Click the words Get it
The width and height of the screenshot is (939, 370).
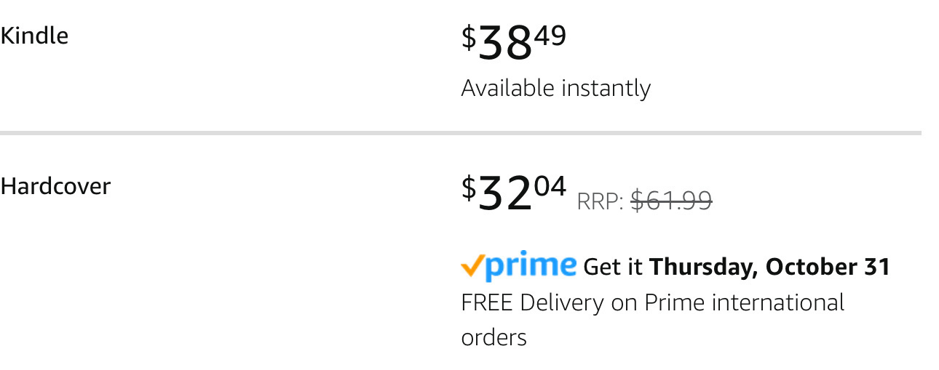pyautogui.click(x=613, y=268)
